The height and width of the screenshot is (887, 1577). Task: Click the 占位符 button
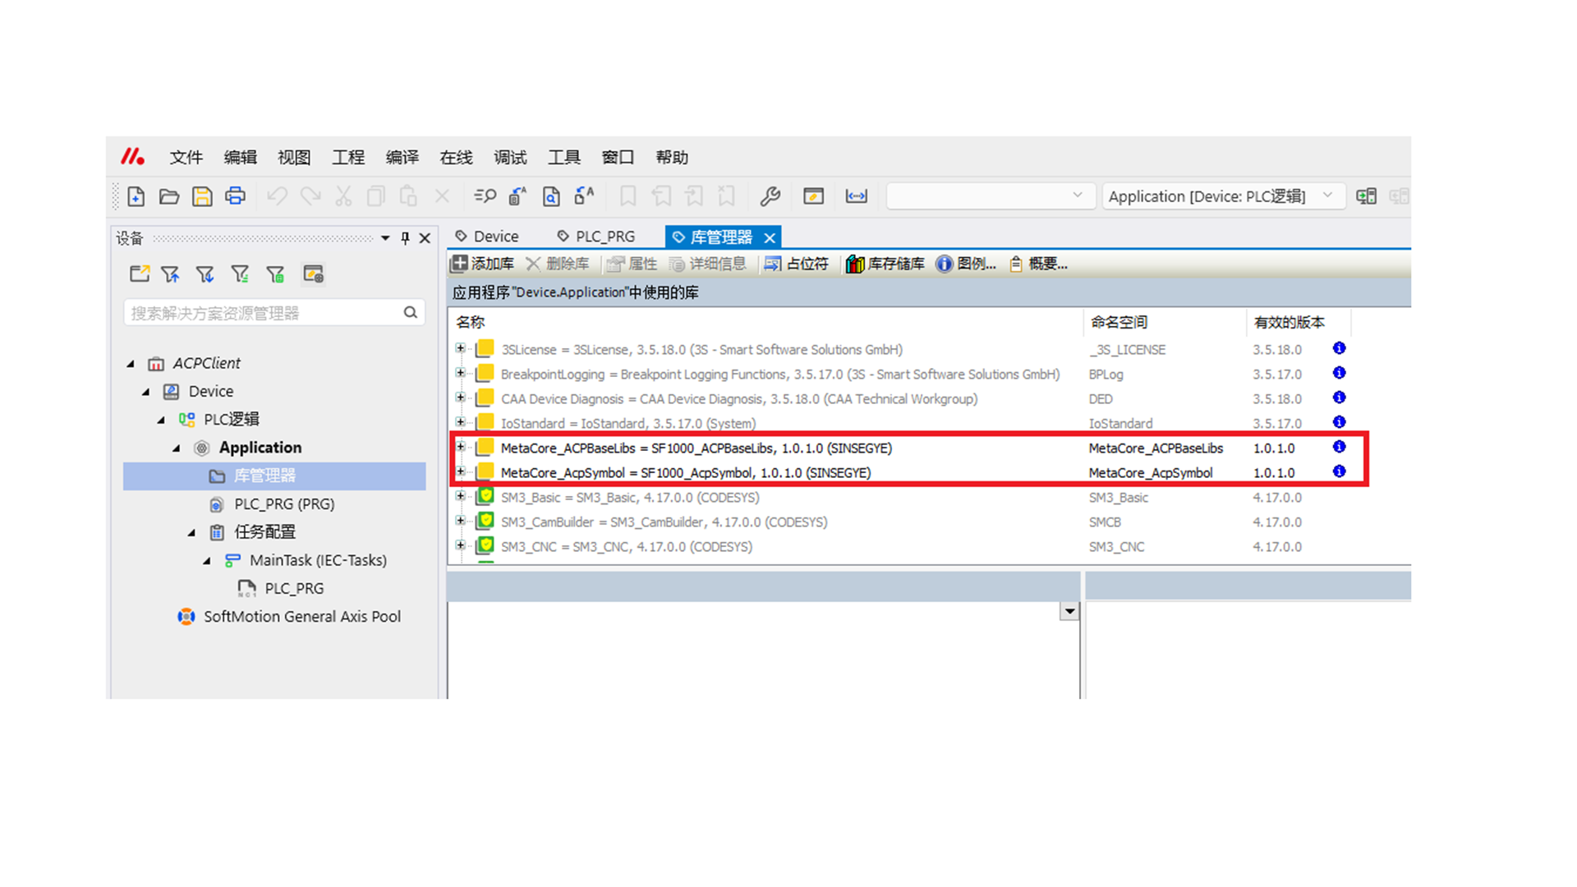pos(797,264)
